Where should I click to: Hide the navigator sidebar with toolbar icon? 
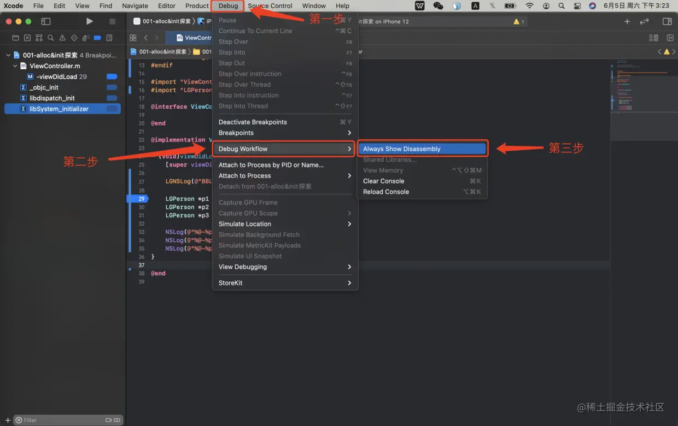click(46, 21)
